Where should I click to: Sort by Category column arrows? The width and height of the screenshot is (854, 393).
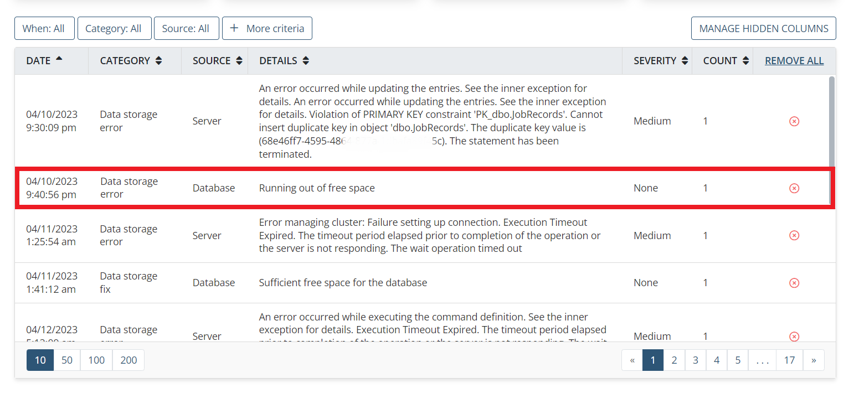(x=159, y=61)
